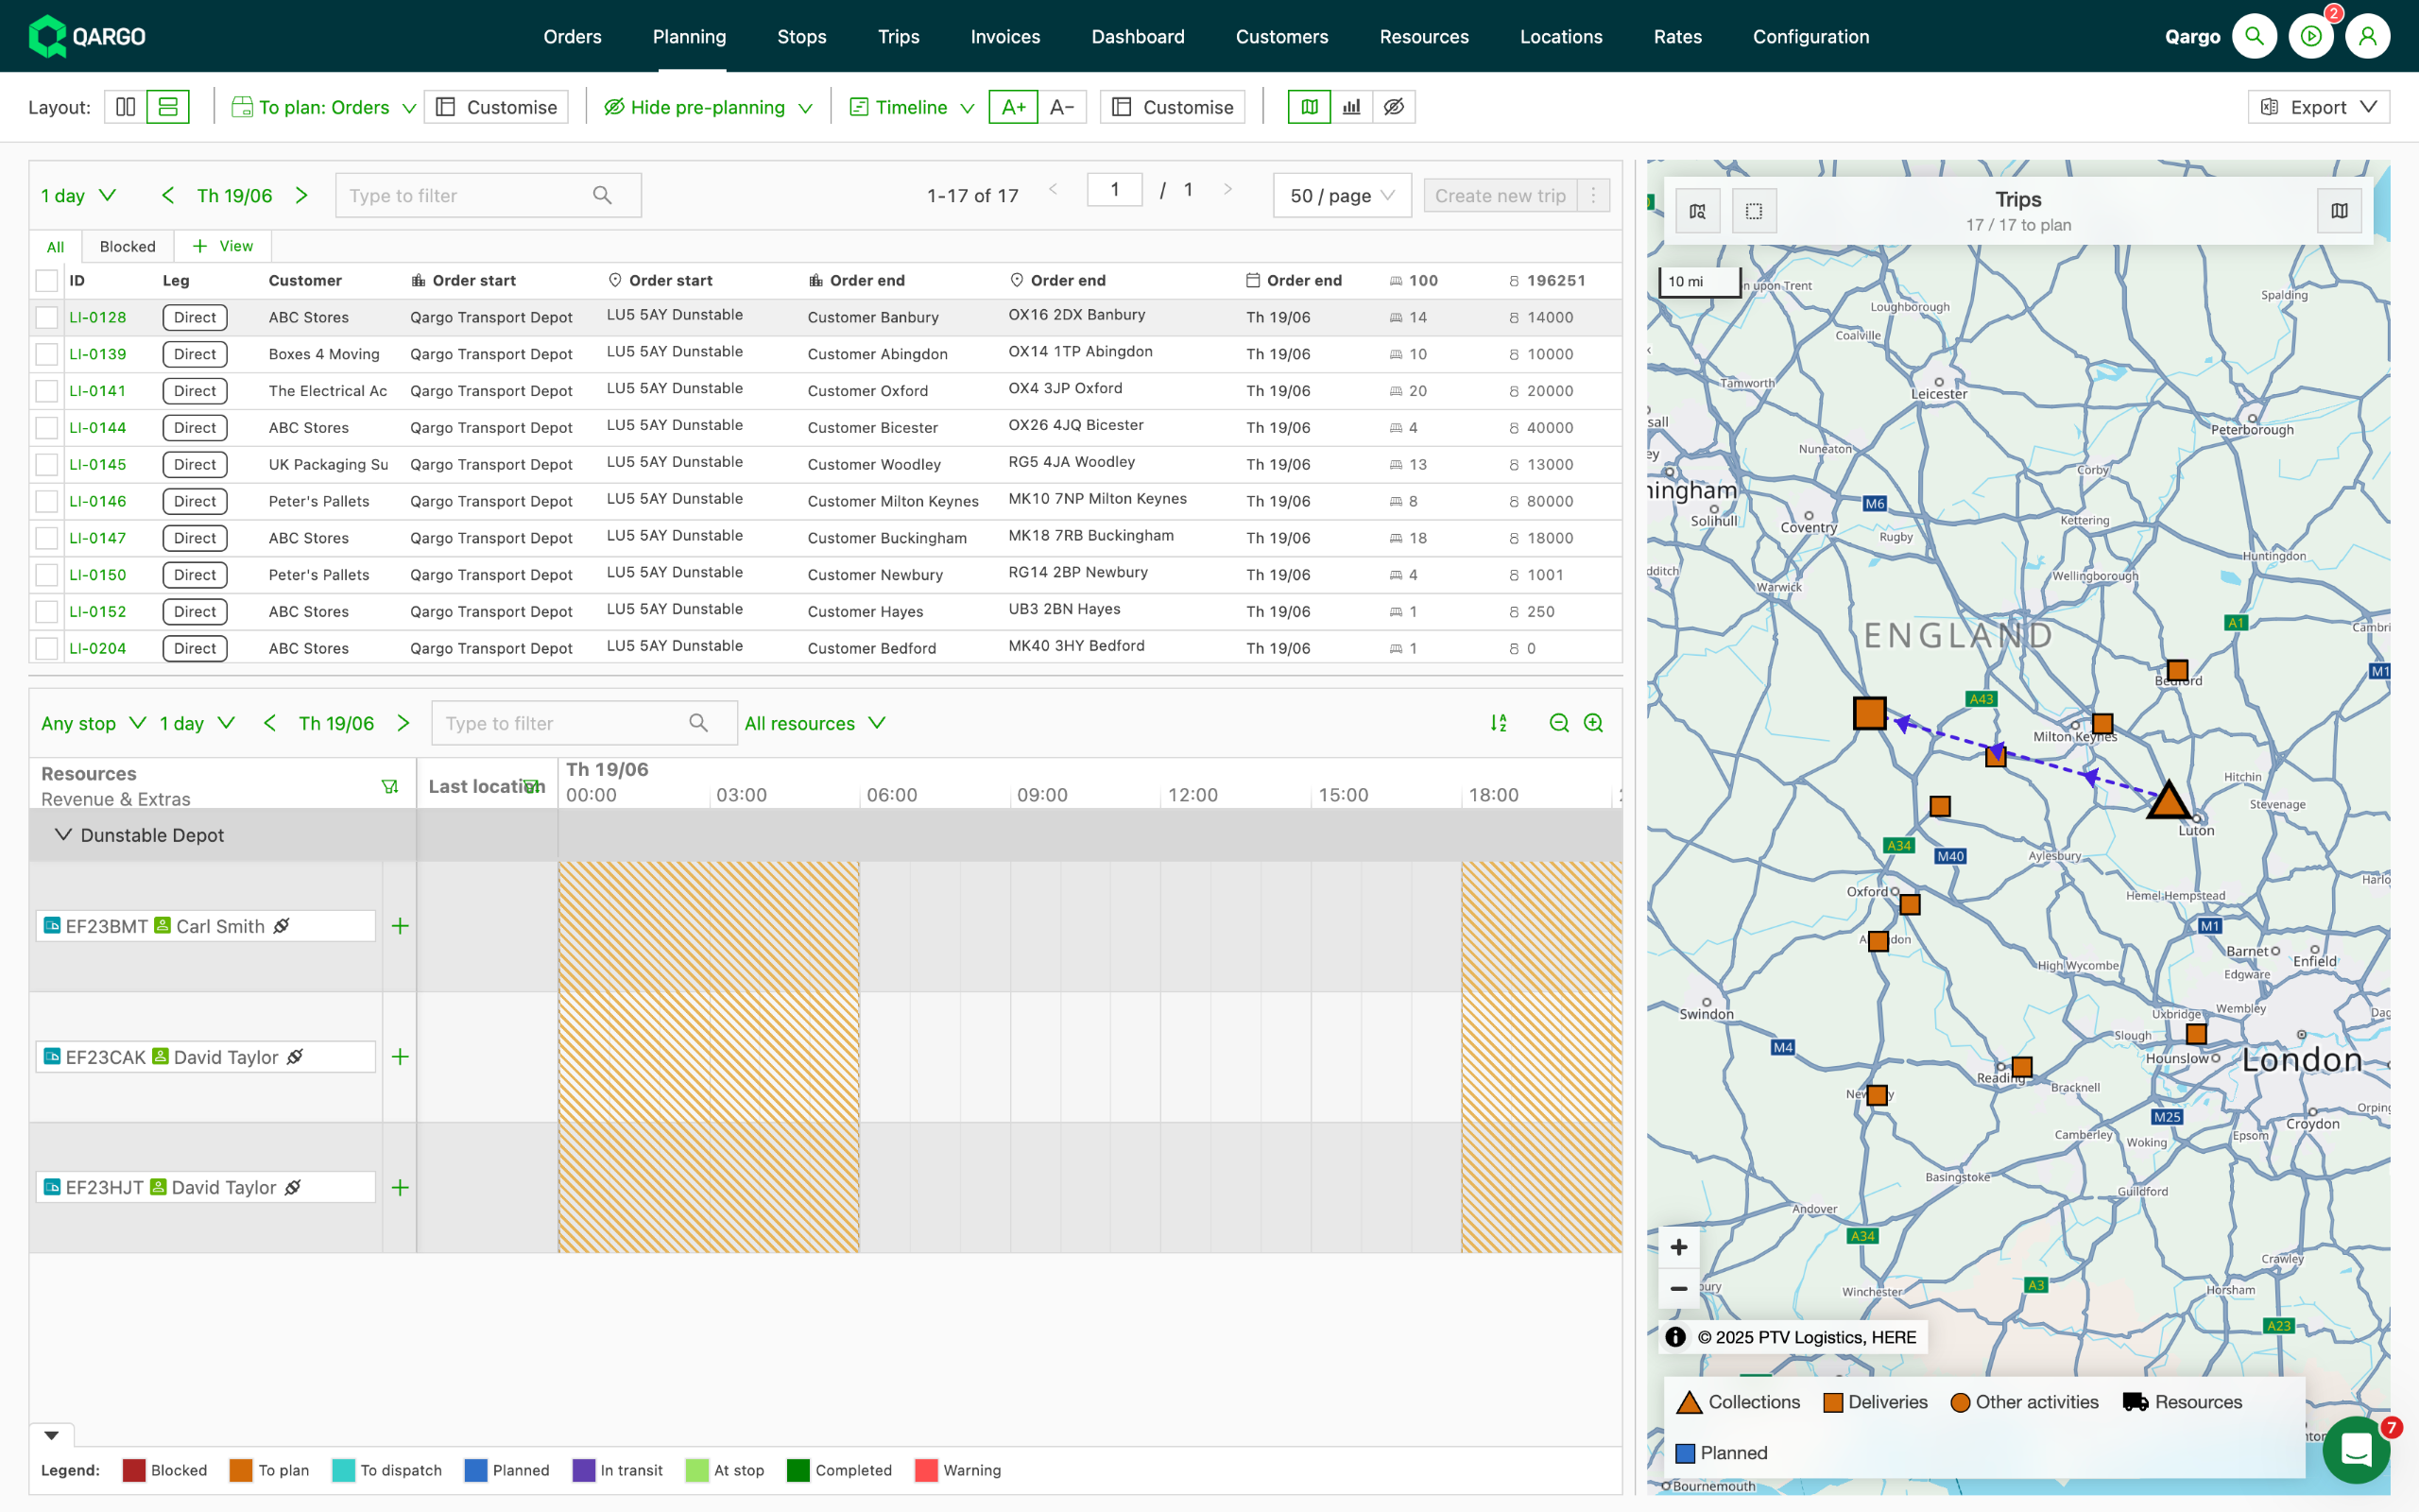Open the chat support bubble

2355,1449
